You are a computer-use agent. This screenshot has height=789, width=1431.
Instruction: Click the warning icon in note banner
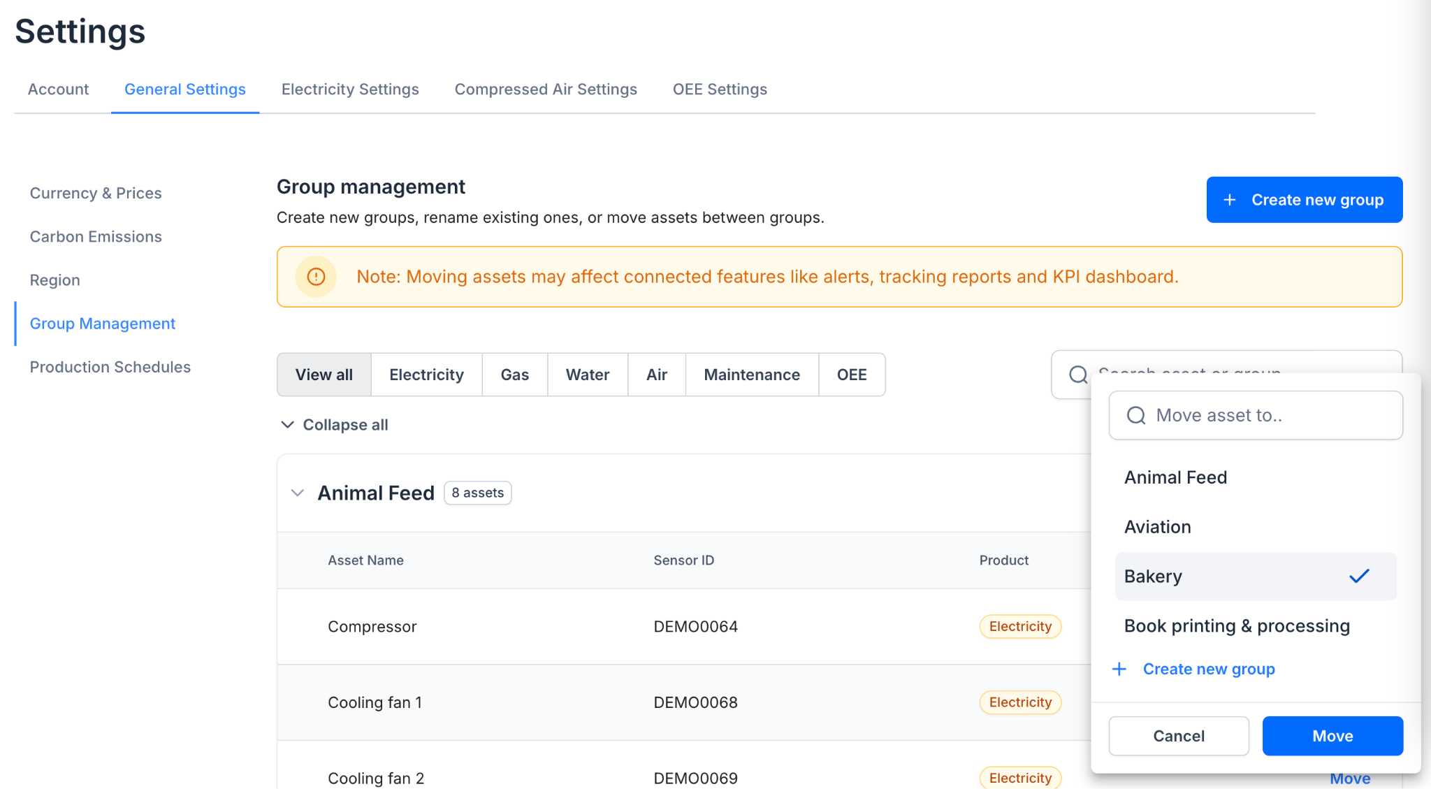pyautogui.click(x=316, y=277)
